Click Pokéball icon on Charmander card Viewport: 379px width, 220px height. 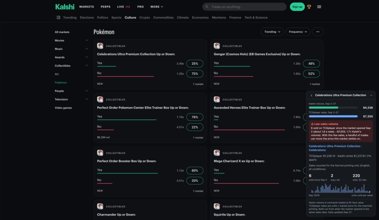point(100,206)
